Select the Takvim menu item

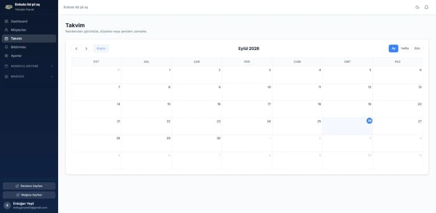click(x=29, y=39)
